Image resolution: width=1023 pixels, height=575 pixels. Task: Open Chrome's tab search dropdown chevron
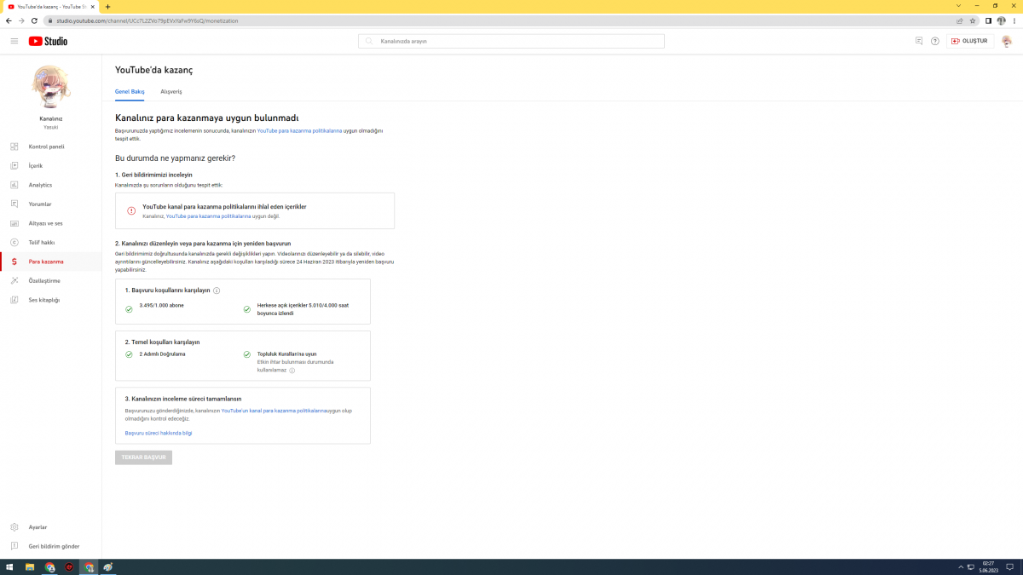(958, 6)
